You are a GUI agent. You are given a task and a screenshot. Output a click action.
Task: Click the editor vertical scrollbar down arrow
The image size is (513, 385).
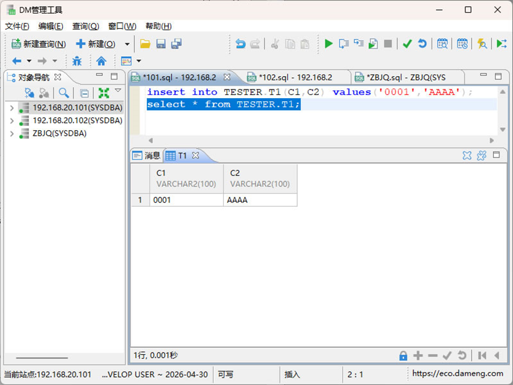tap(503, 130)
